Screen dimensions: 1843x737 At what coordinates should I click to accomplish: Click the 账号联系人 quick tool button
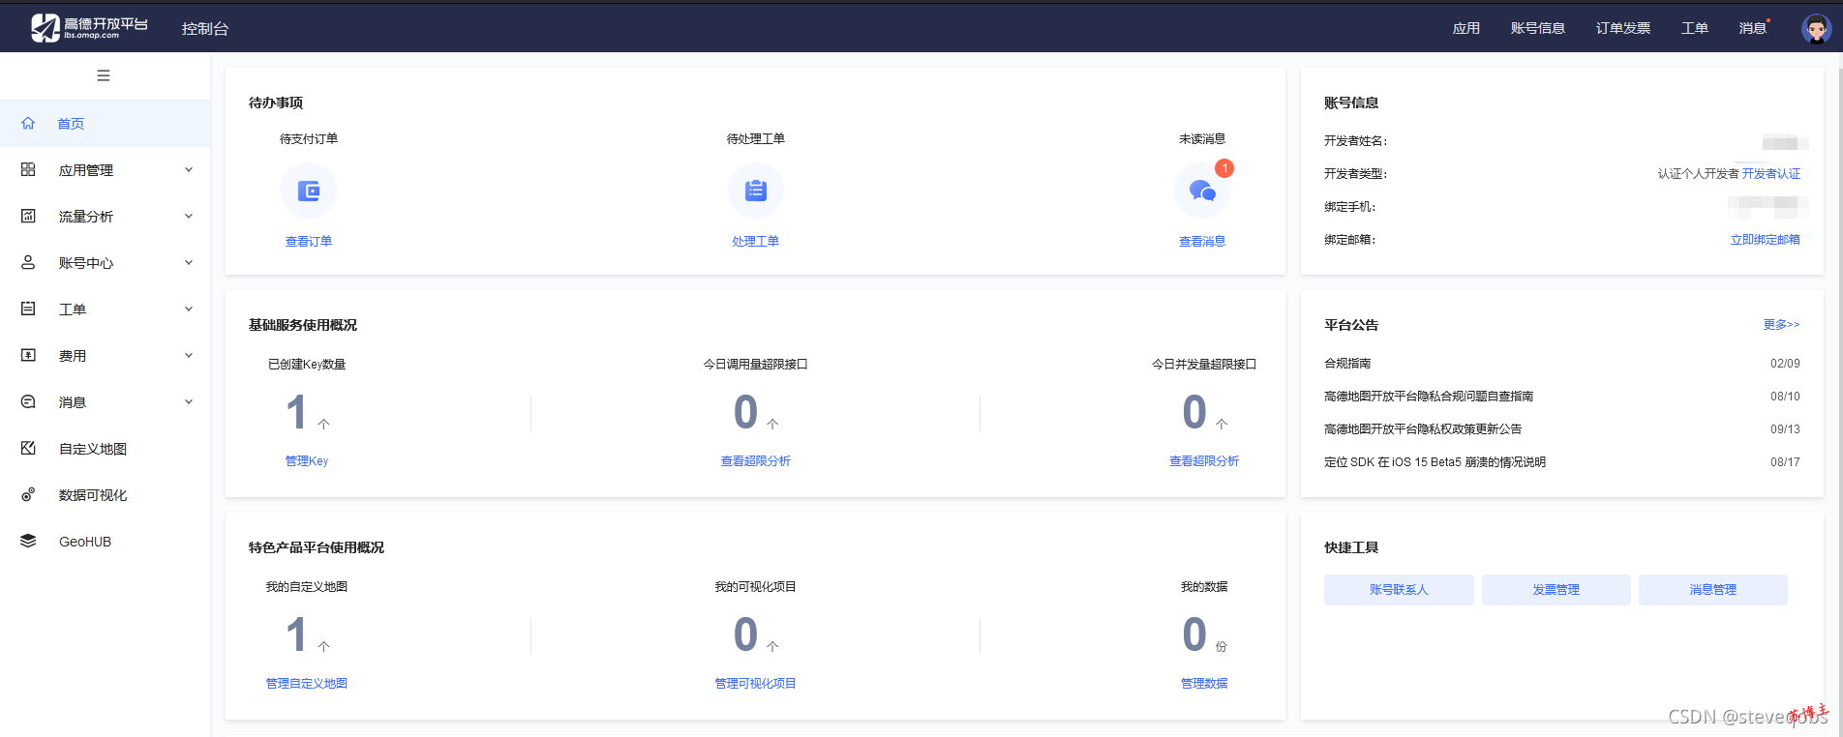(1398, 590)
